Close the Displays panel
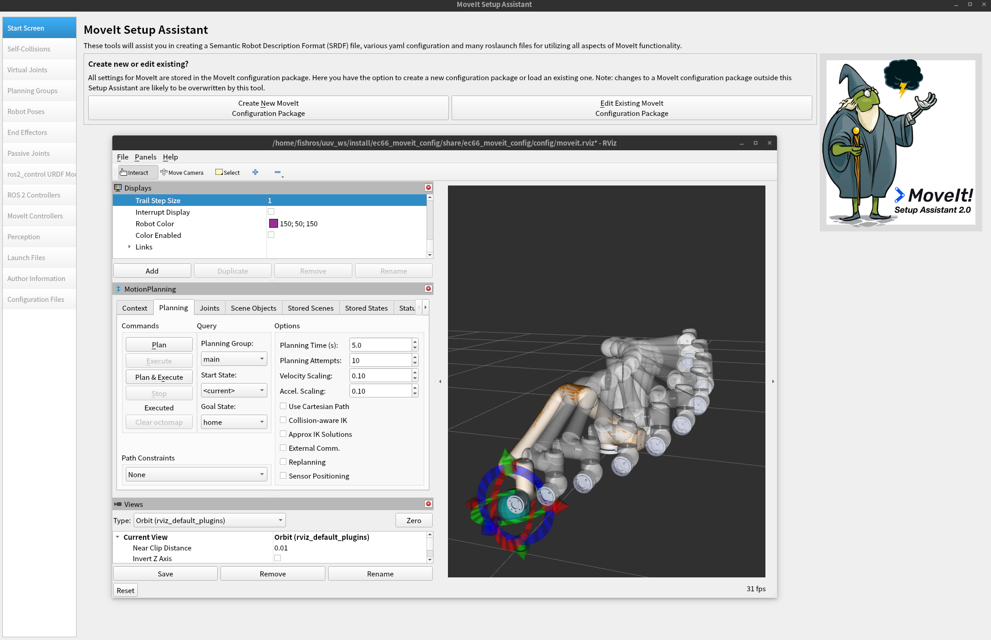This screenshot has width=991, height=640. point(428,187)
